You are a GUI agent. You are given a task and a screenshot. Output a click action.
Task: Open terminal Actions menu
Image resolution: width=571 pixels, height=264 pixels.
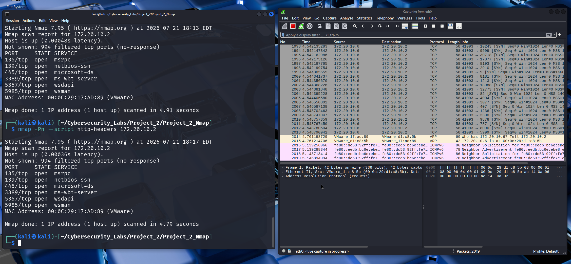point(29,21)
